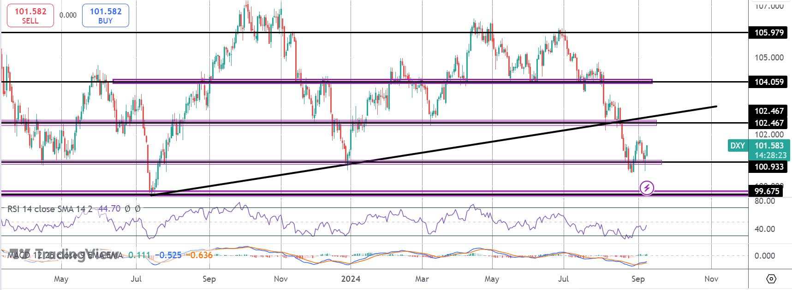Click the TradingView logo watermark
Viewport: 792px width, 290px height.
click(x=63, y=254)
